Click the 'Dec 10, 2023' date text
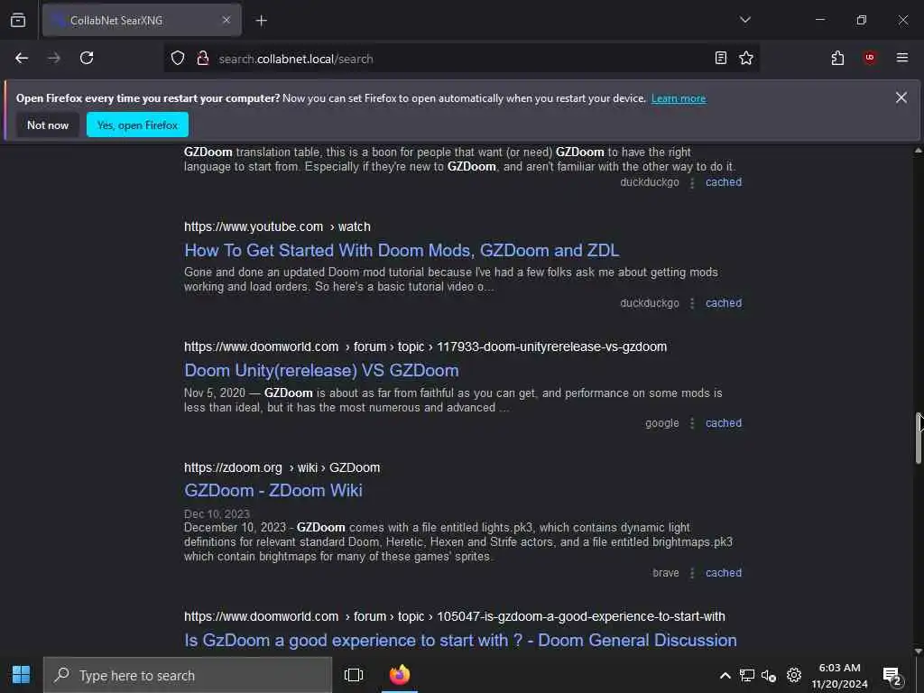924x693 pixels. [217, 513]
